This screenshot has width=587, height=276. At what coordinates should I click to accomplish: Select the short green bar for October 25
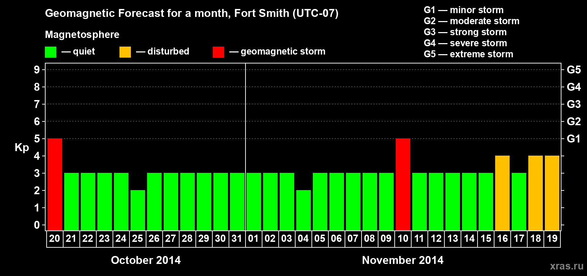[x=138, y=210]
